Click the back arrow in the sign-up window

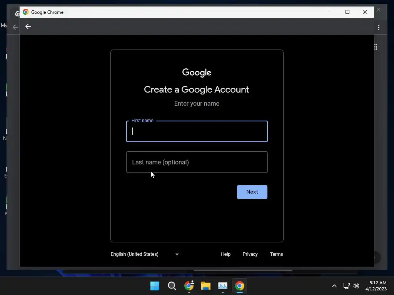pyautogui.click(x=28, y=27)
